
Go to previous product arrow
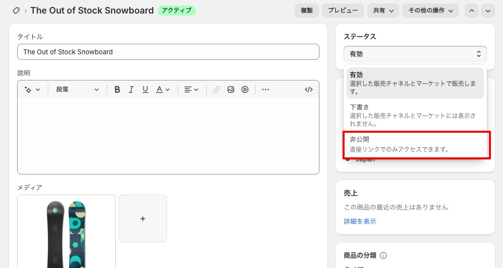[472, 11]
